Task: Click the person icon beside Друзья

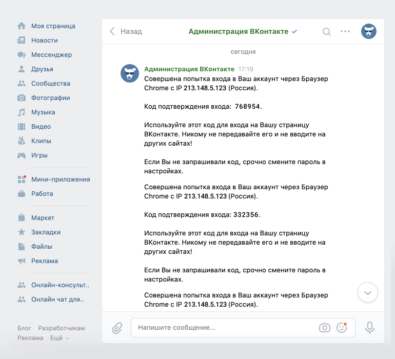Action: (22, 69)
